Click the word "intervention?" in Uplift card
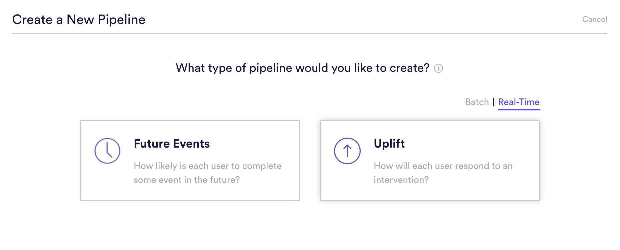Image resolution: width=620 pixels, height=250 pixels. (x=401, y=180)
